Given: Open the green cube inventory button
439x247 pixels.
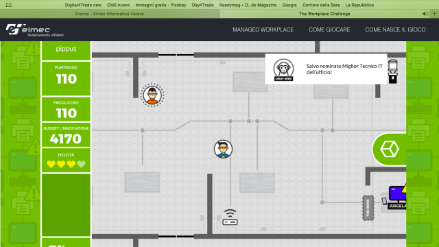Looking at the screenshot, I should (x=390, y=149).
